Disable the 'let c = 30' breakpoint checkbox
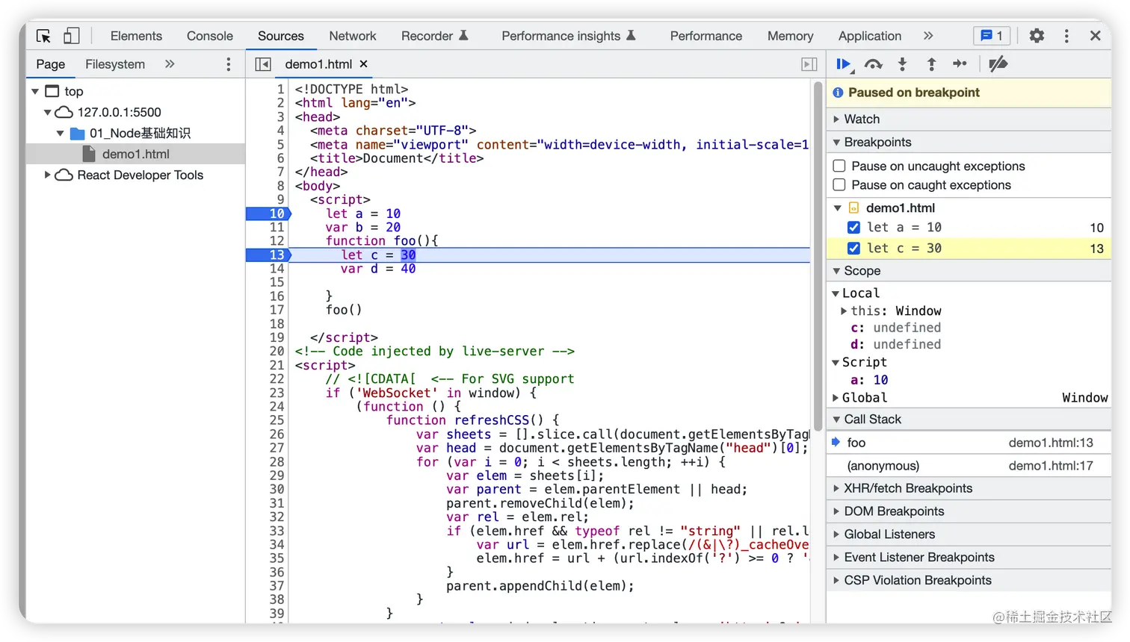 (853, 249)
